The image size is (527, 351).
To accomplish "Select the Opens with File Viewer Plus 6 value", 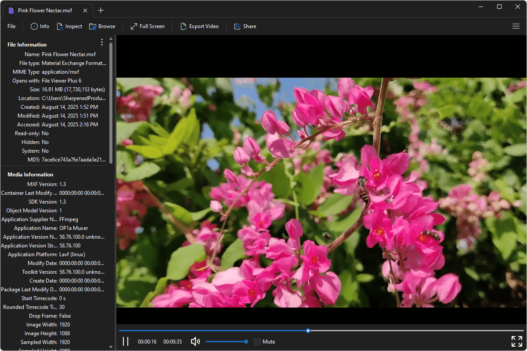I will tap(61, 81).
